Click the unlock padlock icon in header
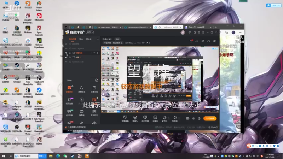 197,41
